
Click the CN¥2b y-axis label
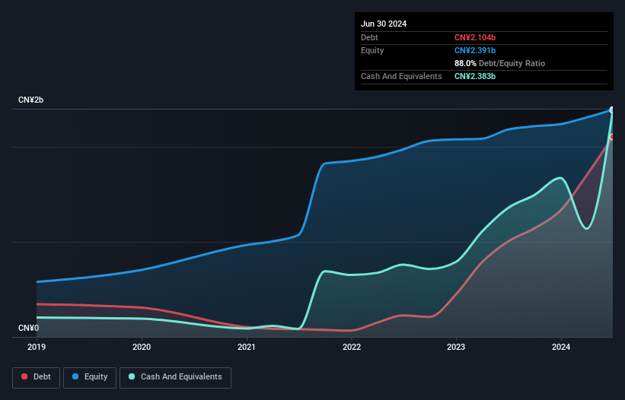click(30, 100)
